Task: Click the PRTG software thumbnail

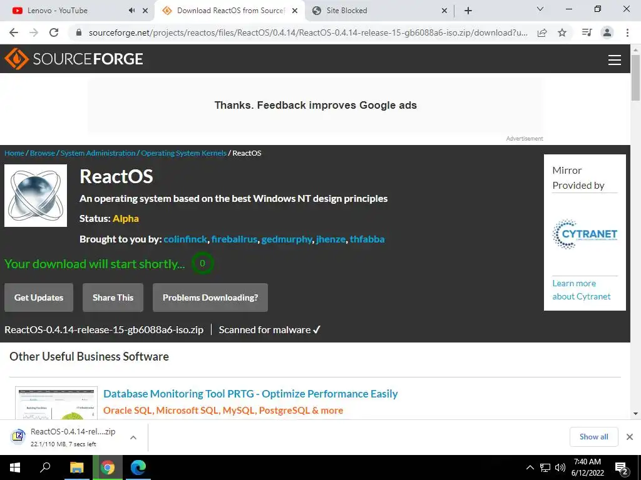Action: coord(56,403)
